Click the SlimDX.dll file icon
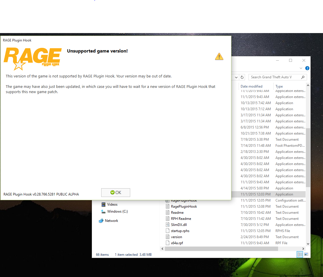Image resolution: width=323 pixels, height=277 pixels. (168, 225)
